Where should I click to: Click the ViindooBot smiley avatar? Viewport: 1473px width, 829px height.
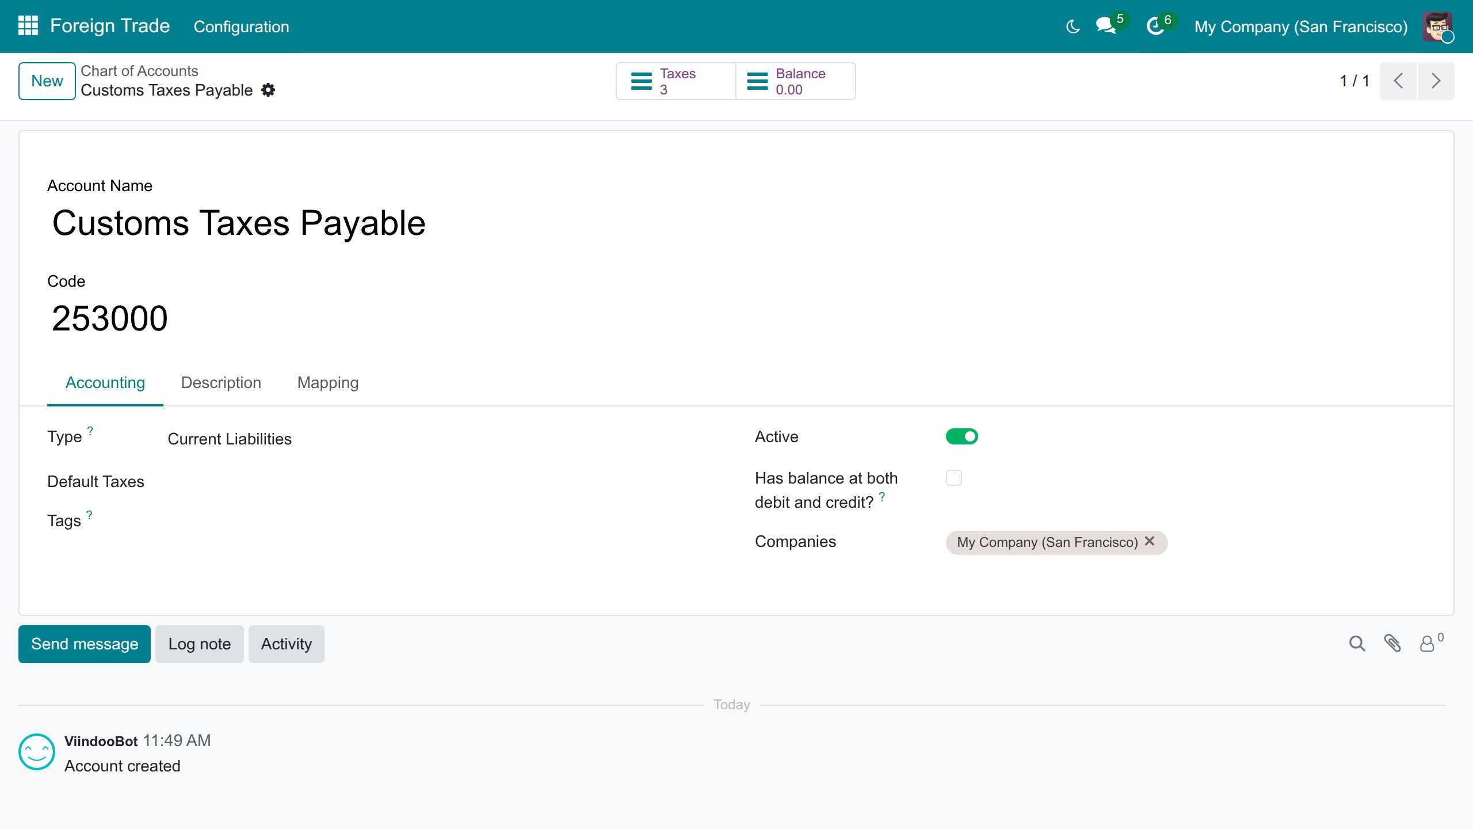[x=37, y=752]
